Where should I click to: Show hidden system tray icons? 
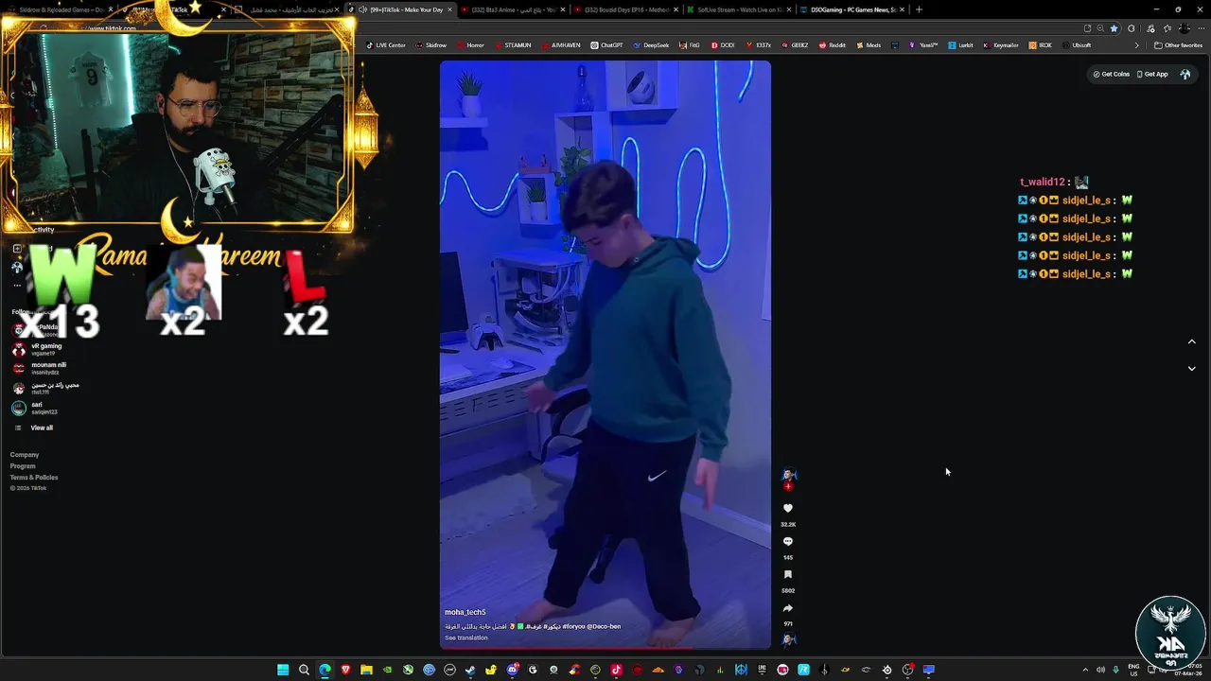(x=1085, y=670)
